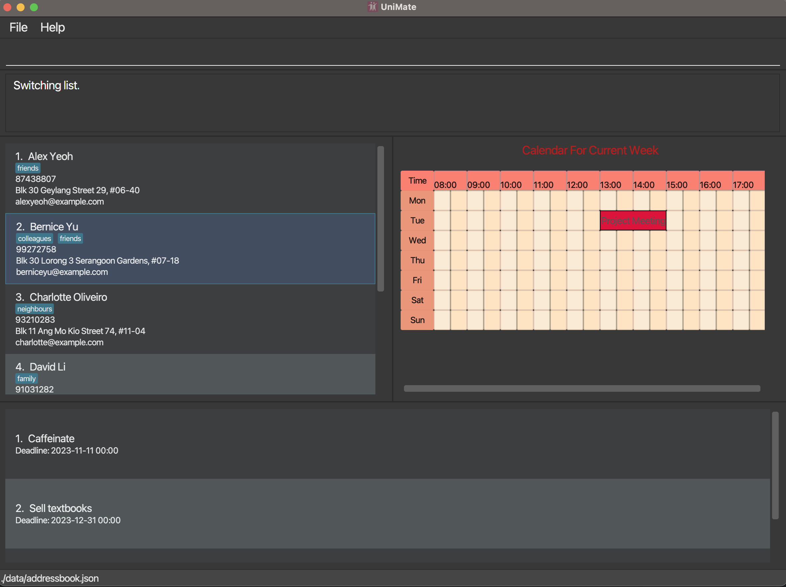This screenshot has height=587, width=786.
Task: Click email berniceyu@example.com
Action: (62, 272)
